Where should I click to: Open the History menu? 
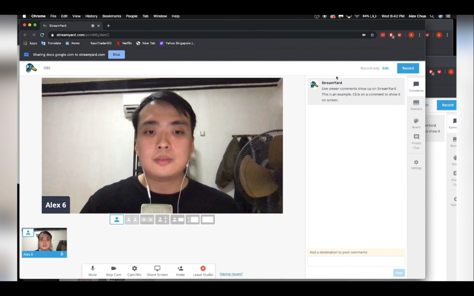pos(91,16)
